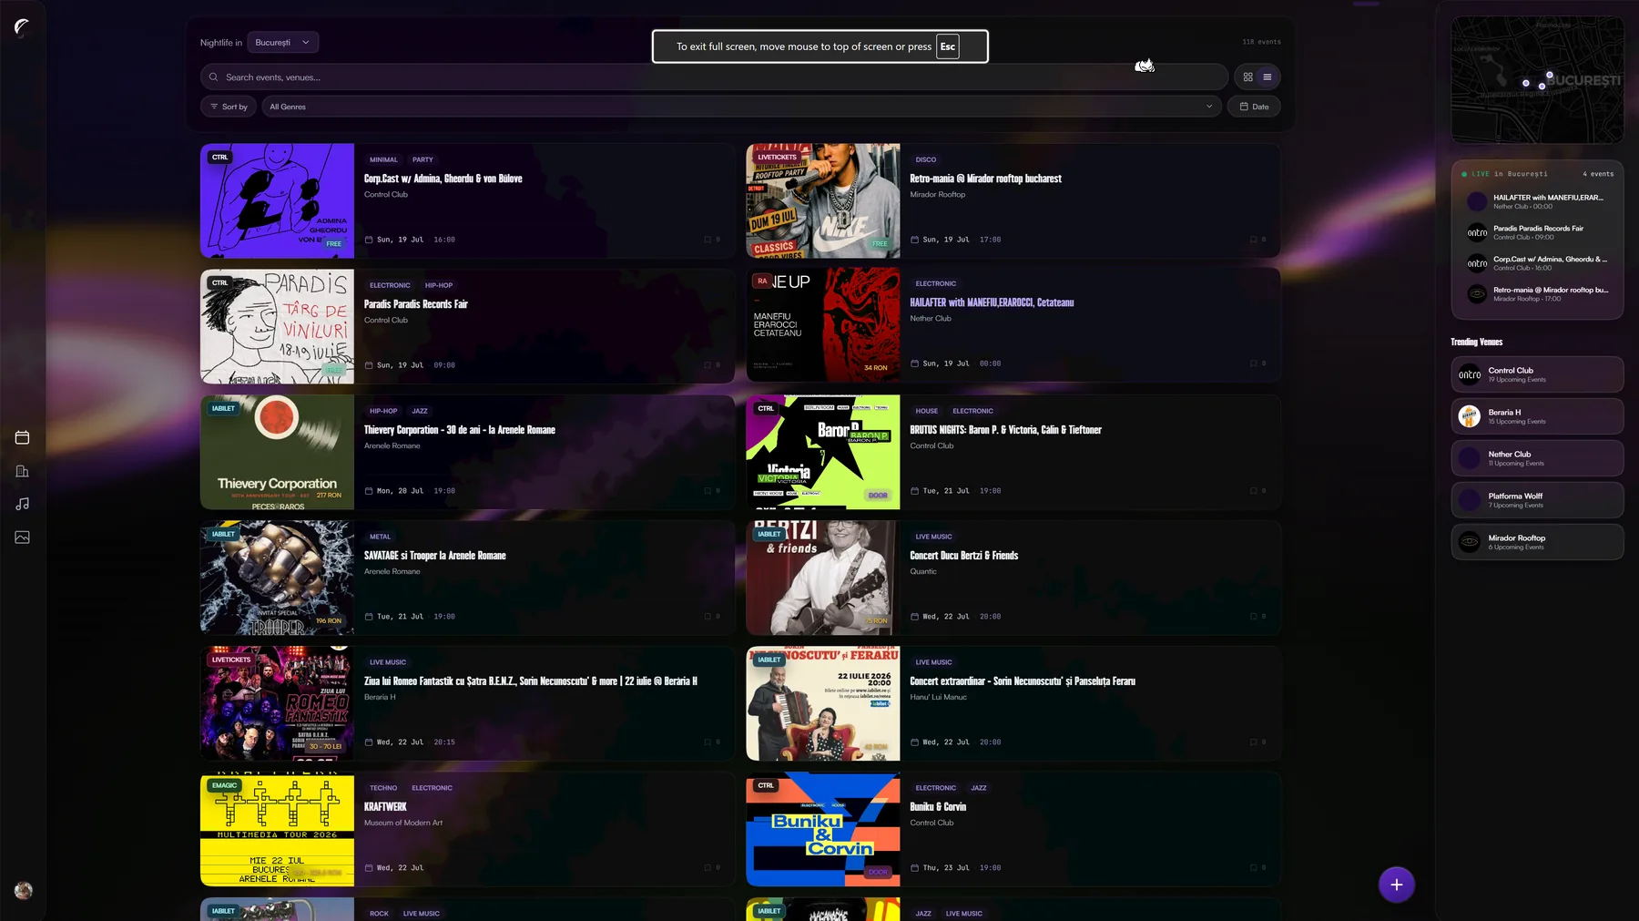The image size is (1639, 921).
Task: Open live event Retro-mania @ Mirador rooftop
Action: [1537, 293]
